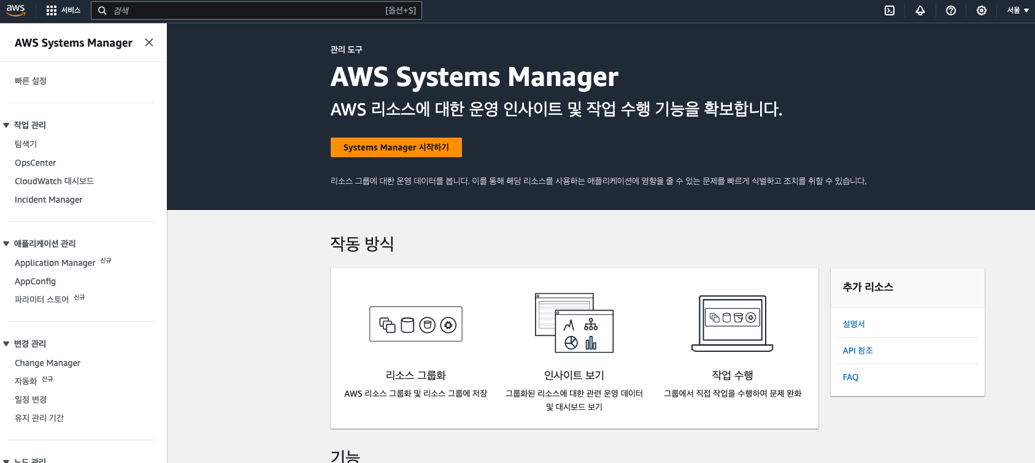Open CloudWatch 대시보드
This screenshot has height=463, width=1035.
coord(54,181)
